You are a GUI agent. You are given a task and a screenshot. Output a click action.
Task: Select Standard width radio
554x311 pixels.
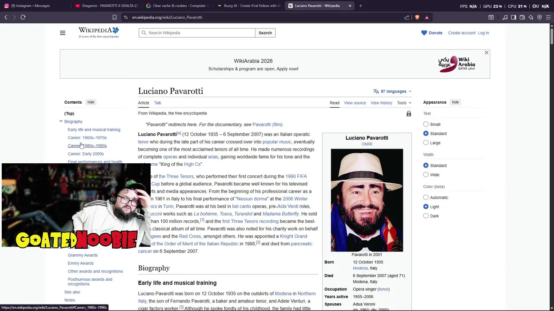coord(426,165)
